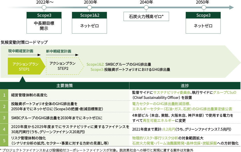Image resolution: width=241 pixels, height=152 pixels.
Task: Click row number 2 cell
Action: tap(4, 106)
